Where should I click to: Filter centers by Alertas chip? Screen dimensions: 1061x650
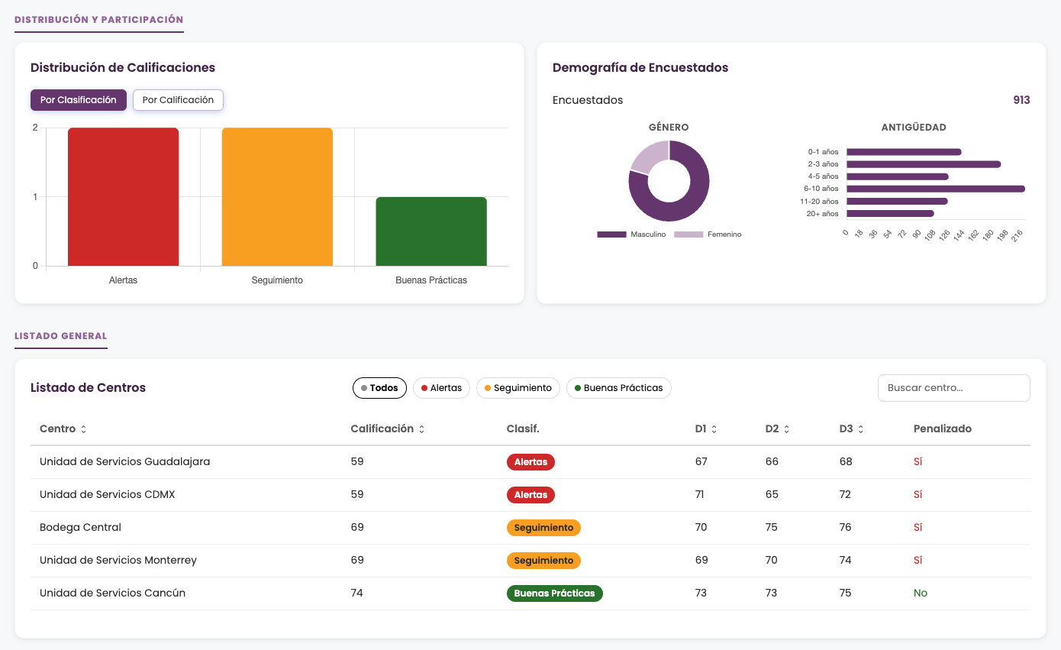[x=441, y=388]
